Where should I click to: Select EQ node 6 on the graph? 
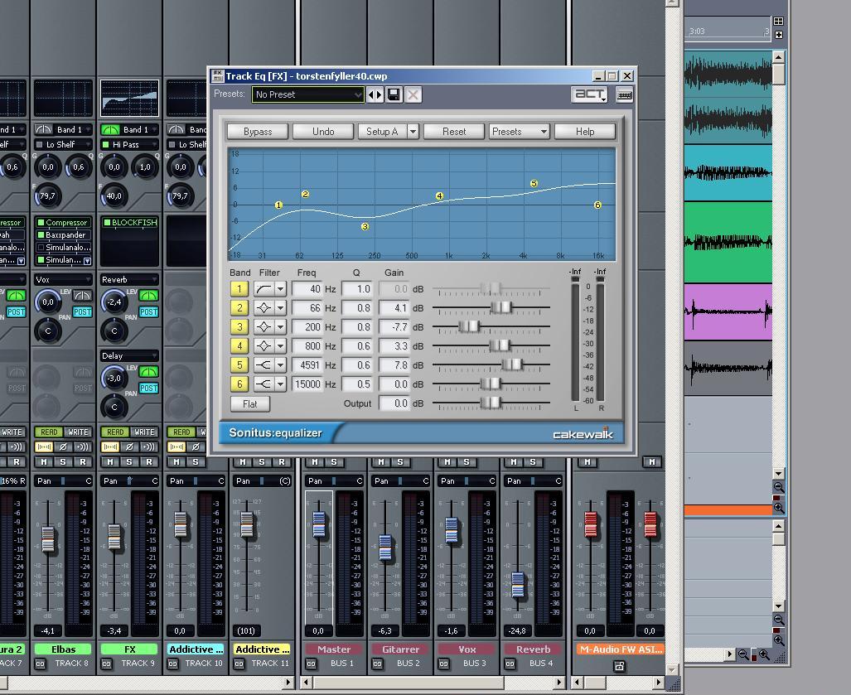(x=597, y=205)
